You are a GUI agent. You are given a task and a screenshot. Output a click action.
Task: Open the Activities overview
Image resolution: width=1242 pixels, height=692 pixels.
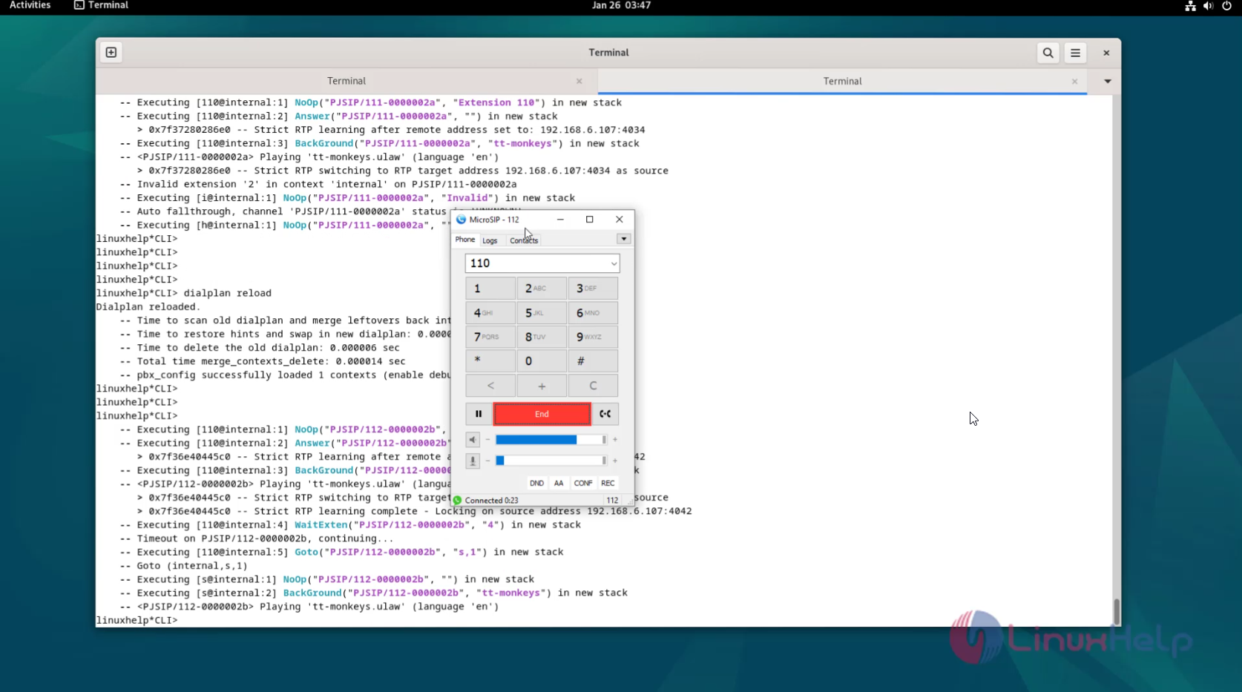pos(30,5)
